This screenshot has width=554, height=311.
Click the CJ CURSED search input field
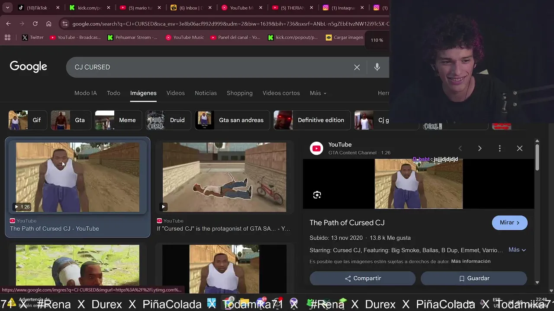point(210,67)
